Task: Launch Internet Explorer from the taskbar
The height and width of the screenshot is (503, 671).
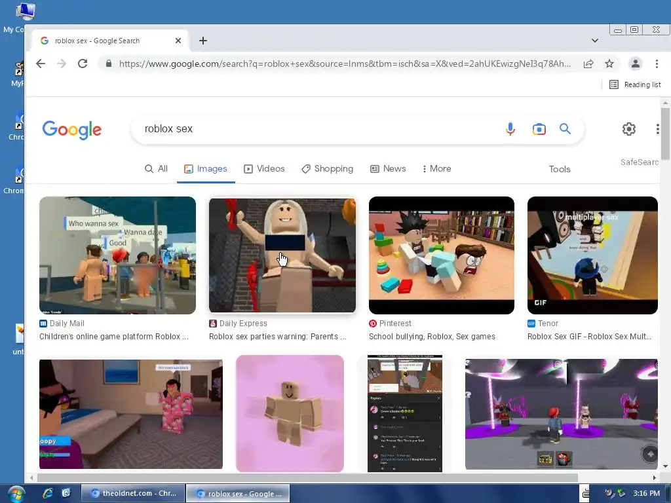Action: tap(48, 493)
